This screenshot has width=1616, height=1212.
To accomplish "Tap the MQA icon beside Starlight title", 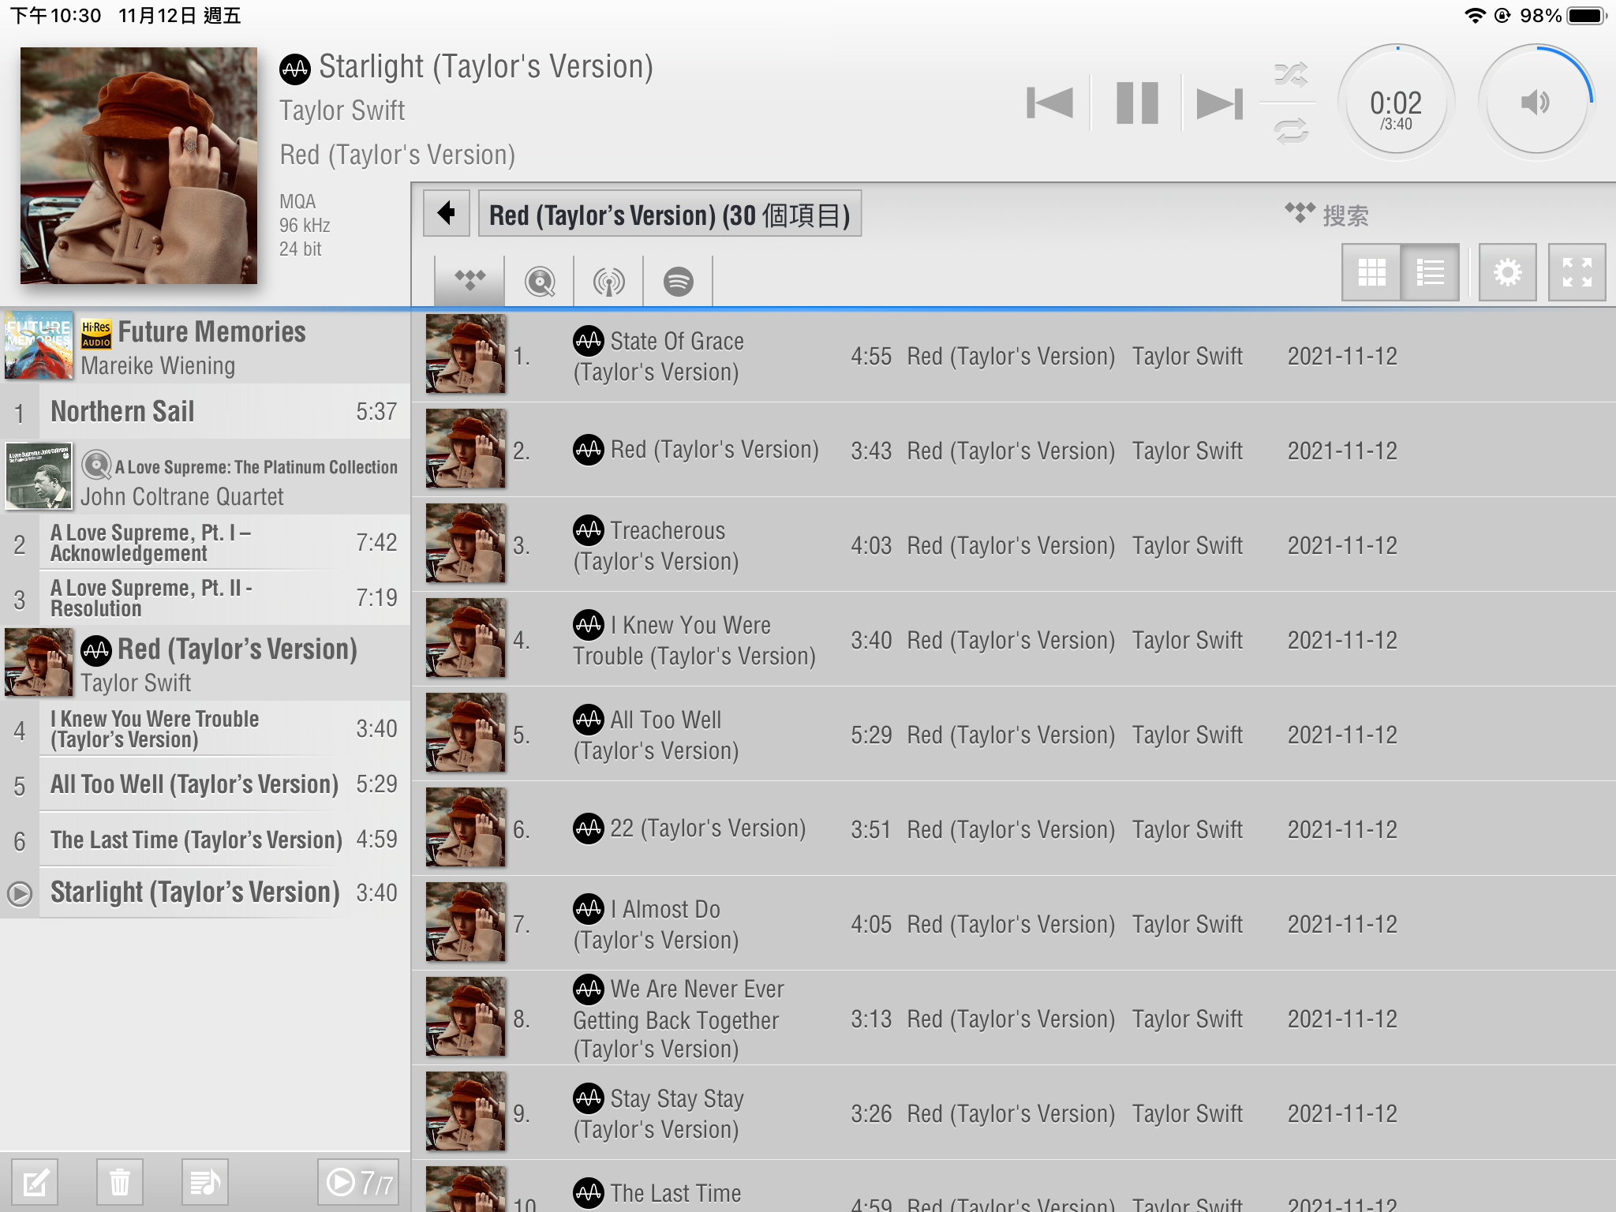I will point(295,69).
